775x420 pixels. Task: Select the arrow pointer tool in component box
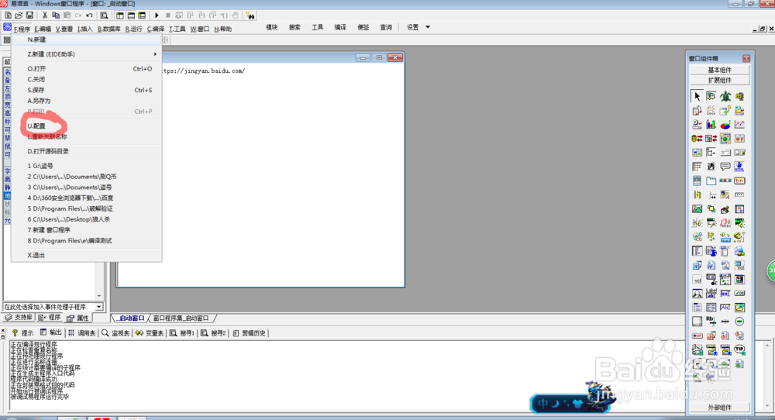[697, 96]
